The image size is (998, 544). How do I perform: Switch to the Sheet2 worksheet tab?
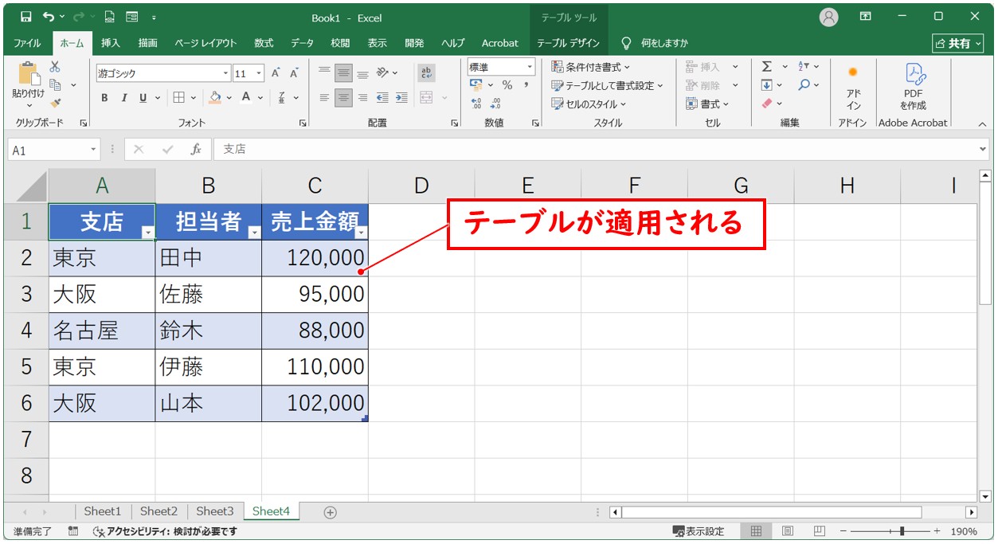159,511
